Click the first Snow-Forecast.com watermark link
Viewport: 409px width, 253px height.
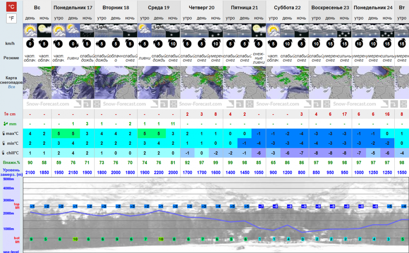click(x=48, y=104)
